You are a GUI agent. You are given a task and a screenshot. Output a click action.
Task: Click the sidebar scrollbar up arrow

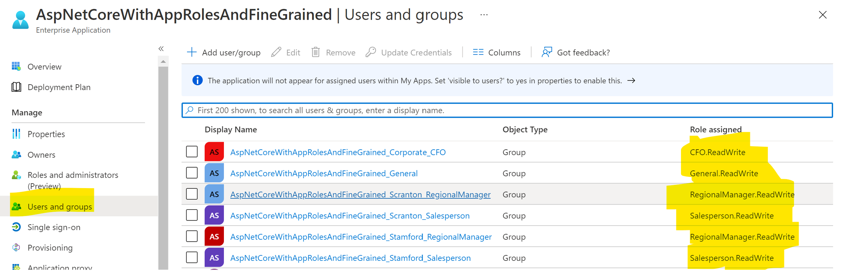163,62
